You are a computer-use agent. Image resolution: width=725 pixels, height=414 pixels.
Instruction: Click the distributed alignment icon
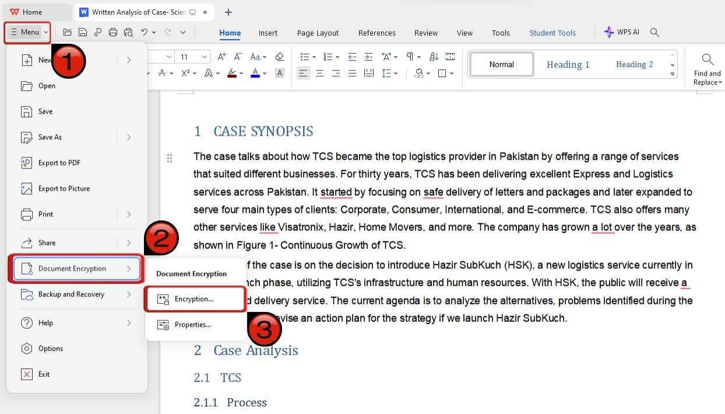[368, 73]
